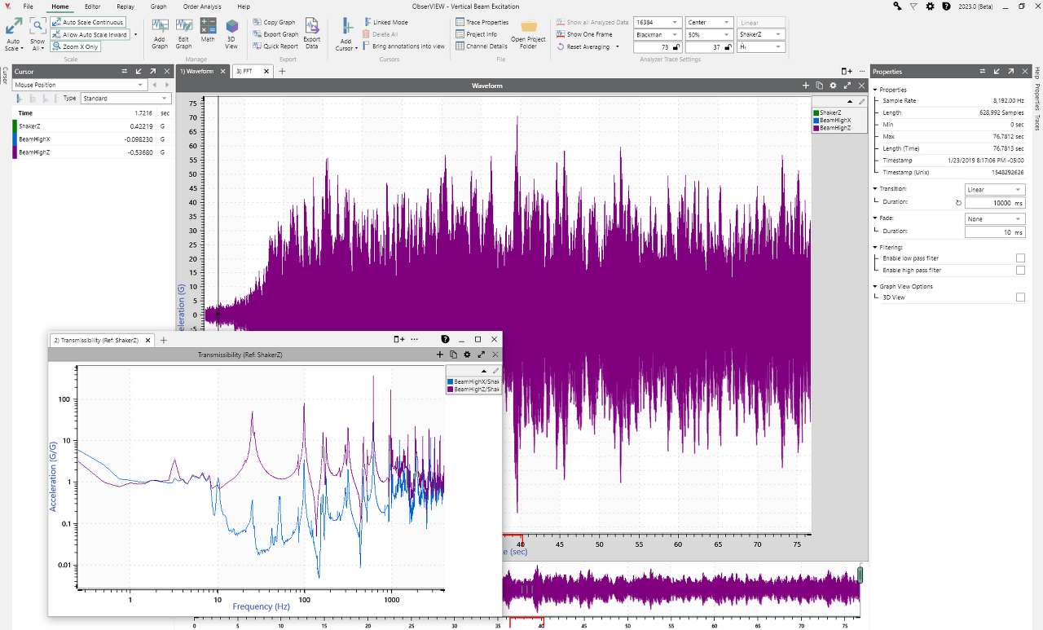Click settings gear in Waveform graph header
The width and height of the screenshot is (1043, 630).
click(833, 86)
